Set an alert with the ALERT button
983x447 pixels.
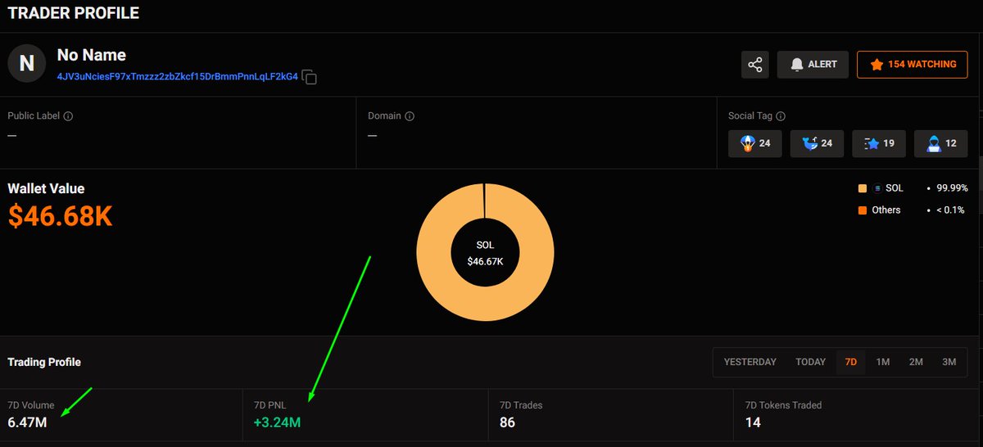click(x=813, y=65)
